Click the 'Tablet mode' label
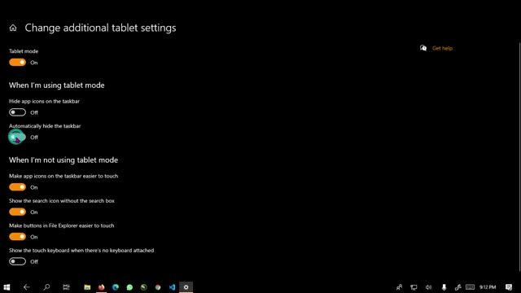 [x=24, y=51]
